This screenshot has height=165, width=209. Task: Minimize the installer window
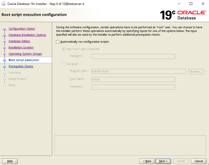click(179, 4)
